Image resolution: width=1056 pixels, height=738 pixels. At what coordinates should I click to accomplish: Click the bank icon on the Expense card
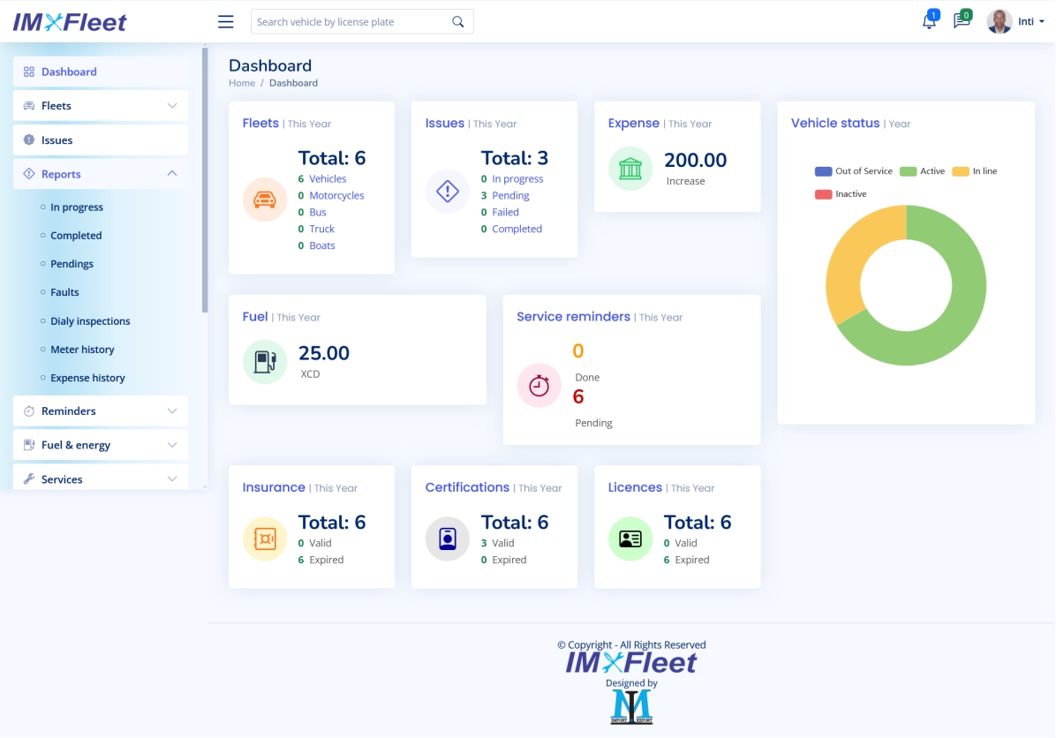click(630, 168)
